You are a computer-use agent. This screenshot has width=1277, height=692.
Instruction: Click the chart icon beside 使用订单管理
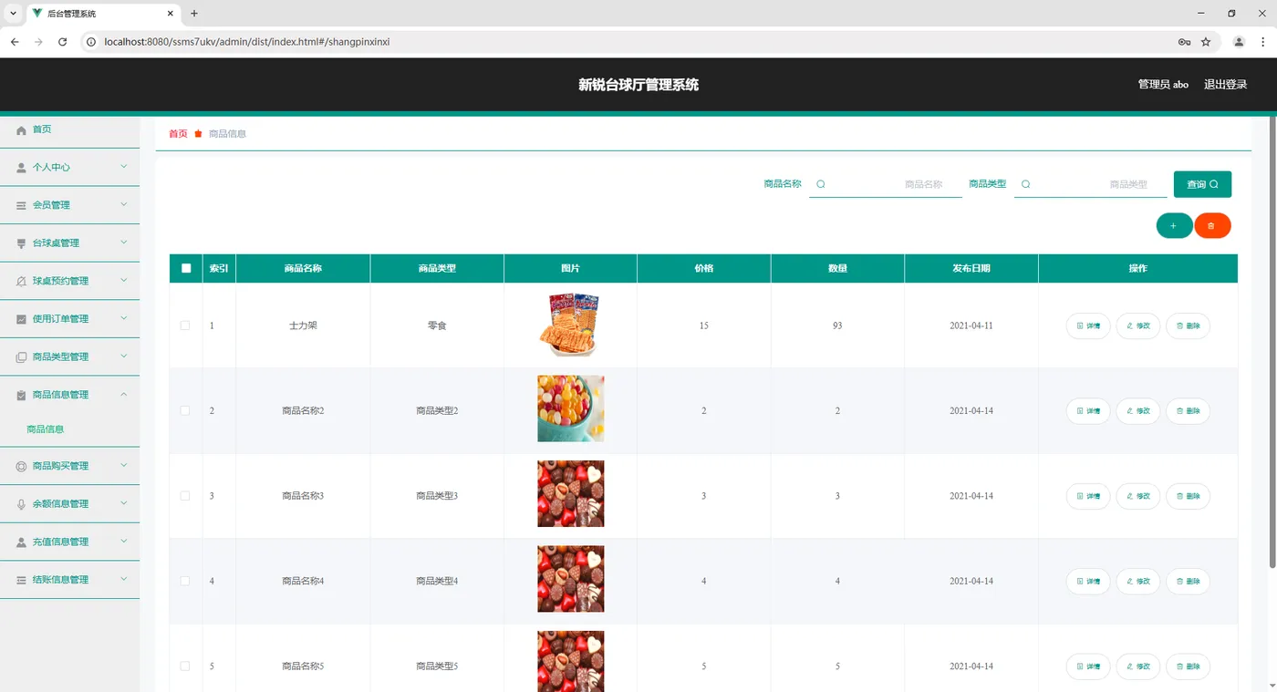pyautogui.click(x=21, y=319)
